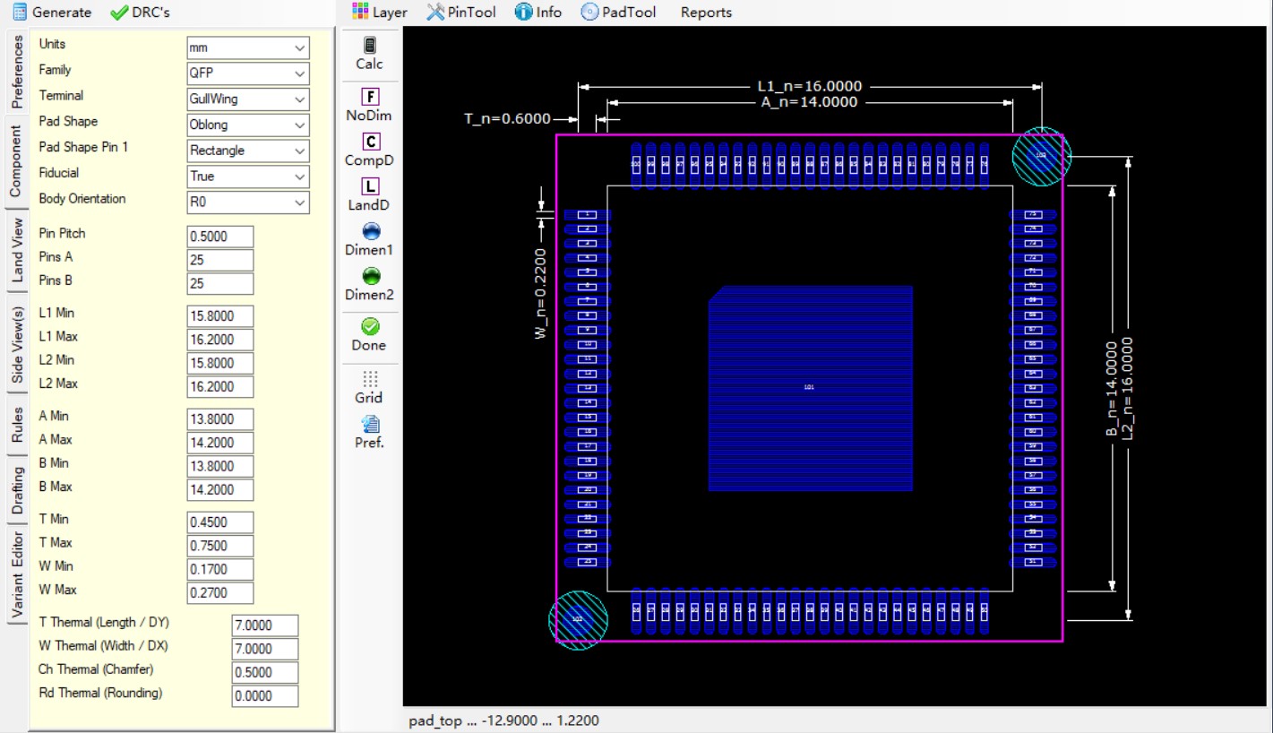The image size is (1273, 733).
Task: Activate the LandD dimension tool
Action: (369, 194)
